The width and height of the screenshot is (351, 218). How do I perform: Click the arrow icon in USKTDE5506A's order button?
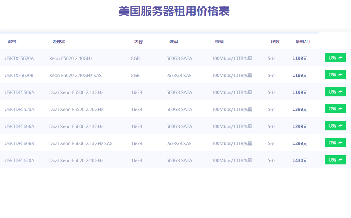[x=341, y=92]
